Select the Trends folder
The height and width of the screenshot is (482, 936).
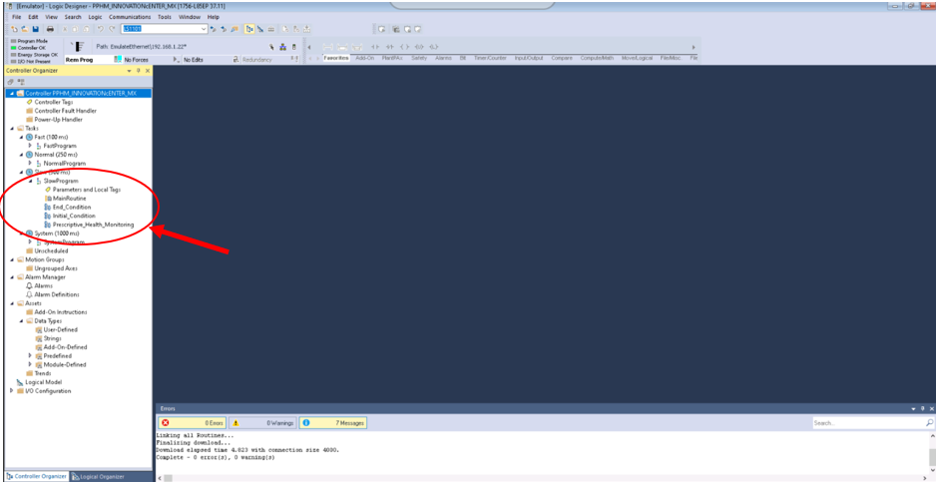(42, 373)
